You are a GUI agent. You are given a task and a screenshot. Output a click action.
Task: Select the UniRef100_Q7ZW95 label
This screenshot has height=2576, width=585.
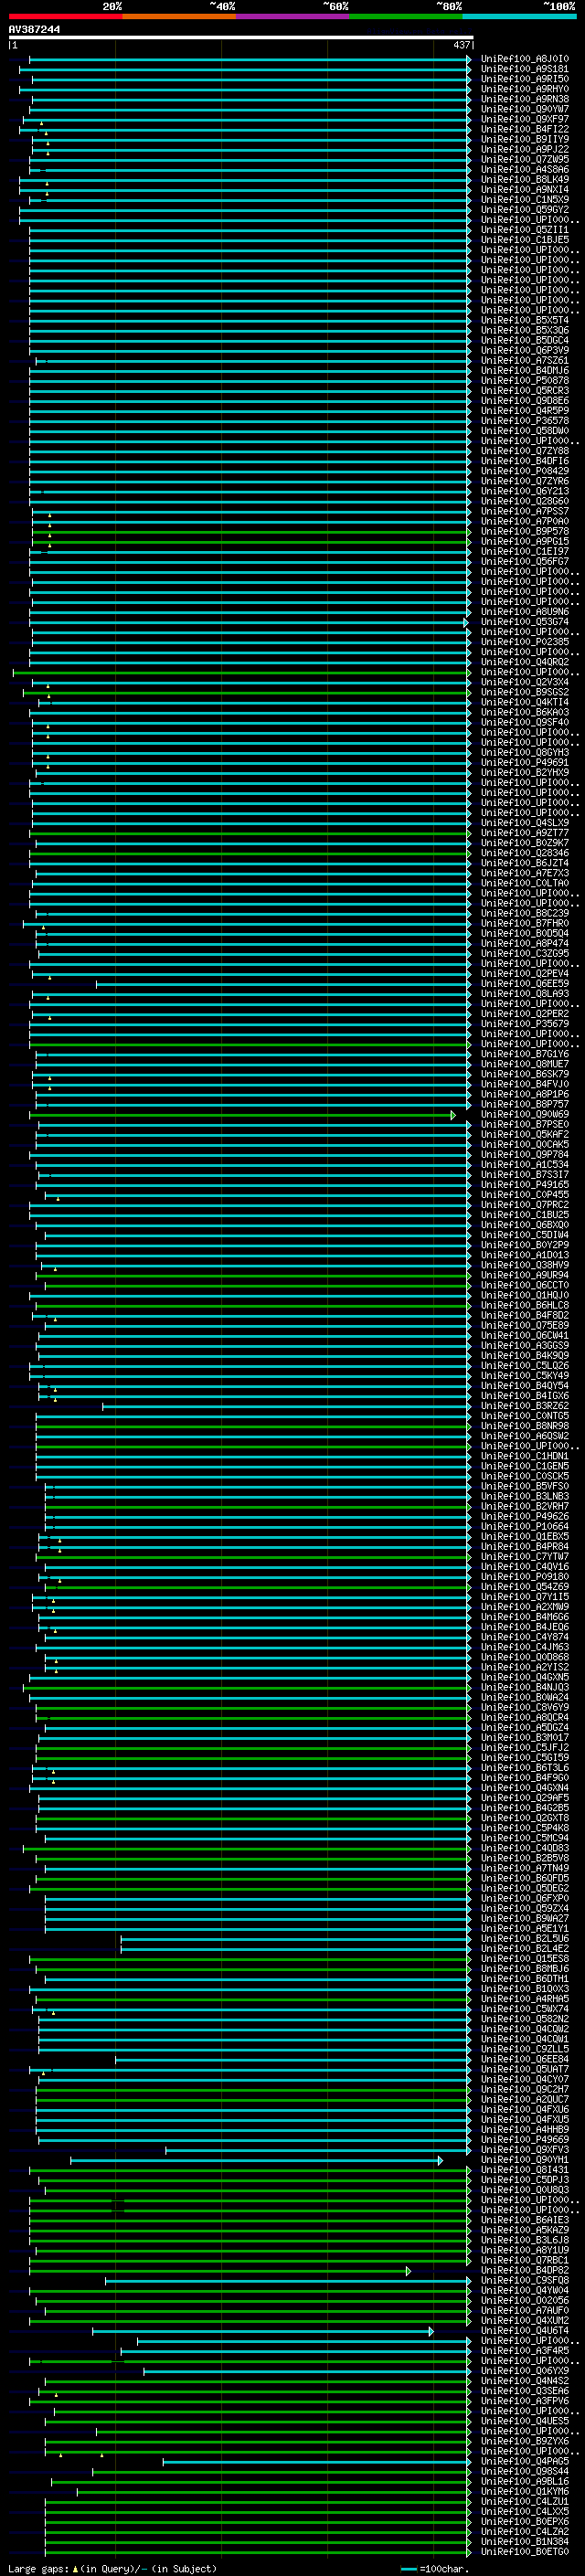click(525, 159)
